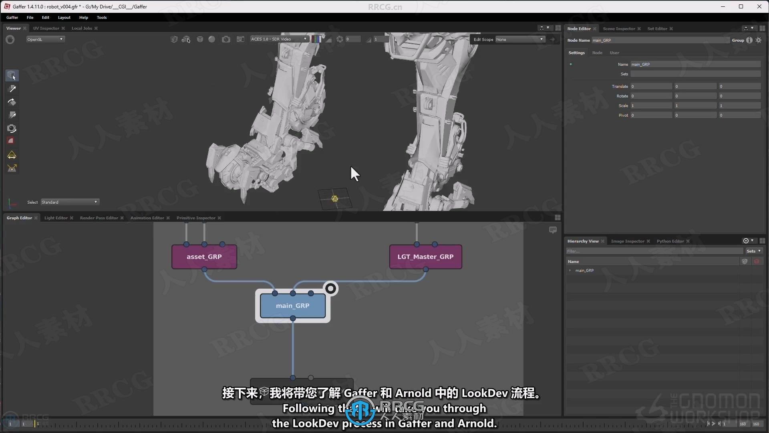
Task: Click the graph annotations speech bubble icon
Action: click(553, 230)
